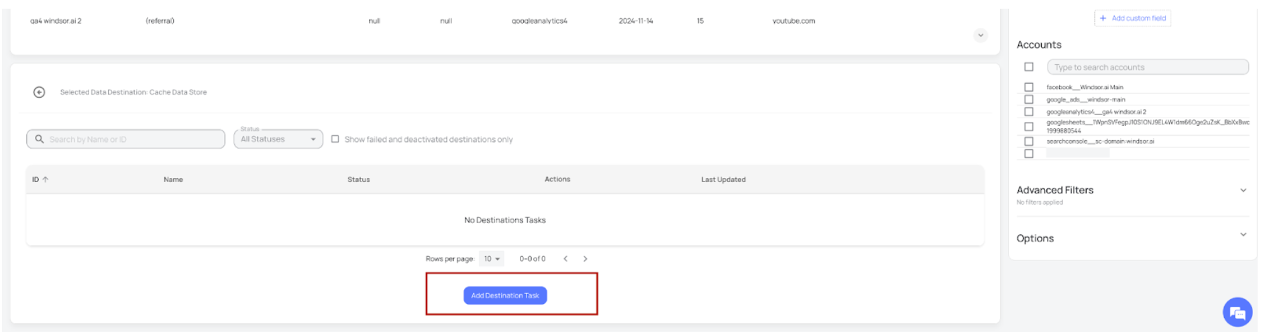1261x332 pixels.
Task: Go to the previous page arrow
Action: tap(565, 259)
